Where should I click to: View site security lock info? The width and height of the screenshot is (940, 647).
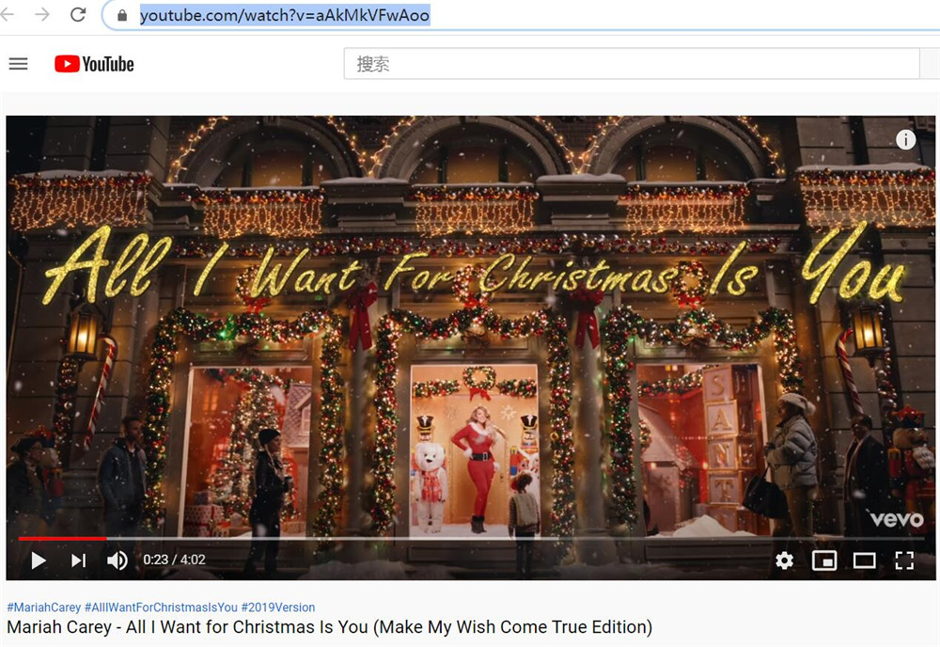(x=122, y=16)
